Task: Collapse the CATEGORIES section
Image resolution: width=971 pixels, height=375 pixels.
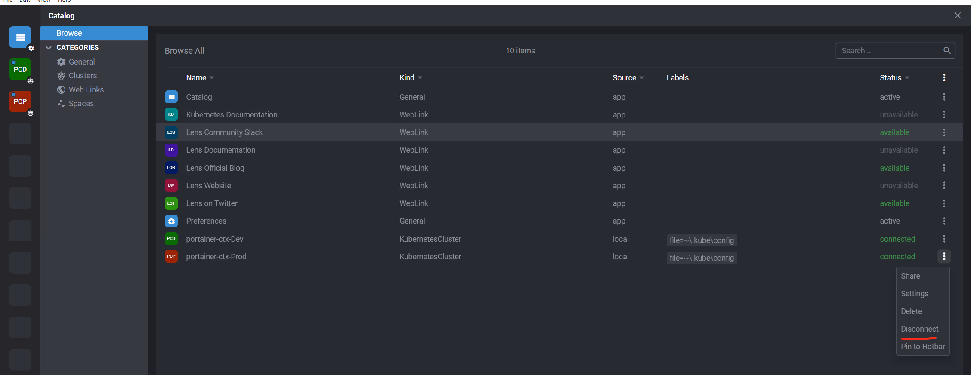Action: pos(49,47)
